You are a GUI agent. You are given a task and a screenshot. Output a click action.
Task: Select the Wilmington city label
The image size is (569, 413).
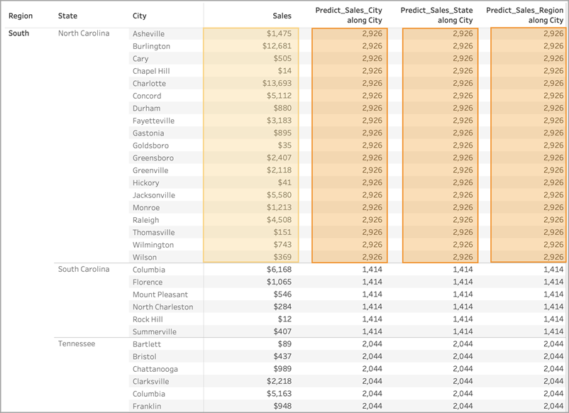153,245
